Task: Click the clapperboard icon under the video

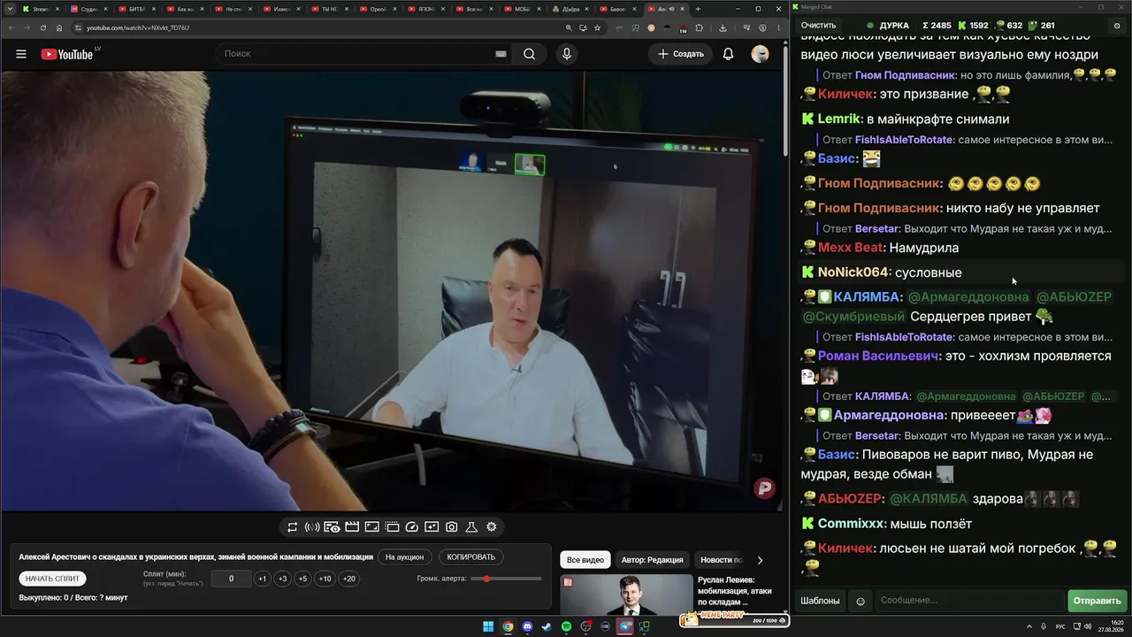Action: pos(352,526)
